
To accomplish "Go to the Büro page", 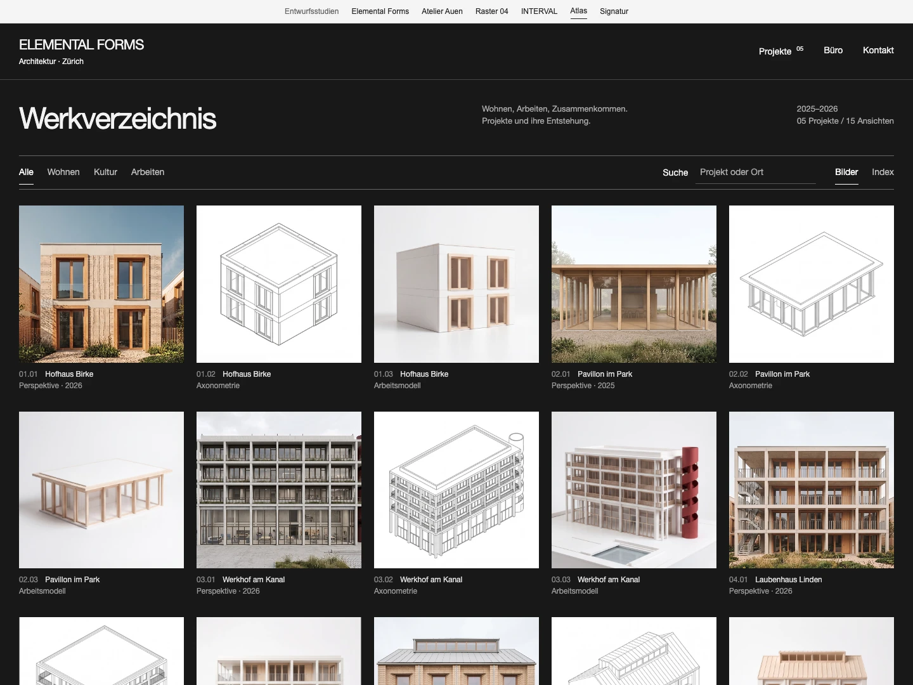I will [x=833, y=51].
